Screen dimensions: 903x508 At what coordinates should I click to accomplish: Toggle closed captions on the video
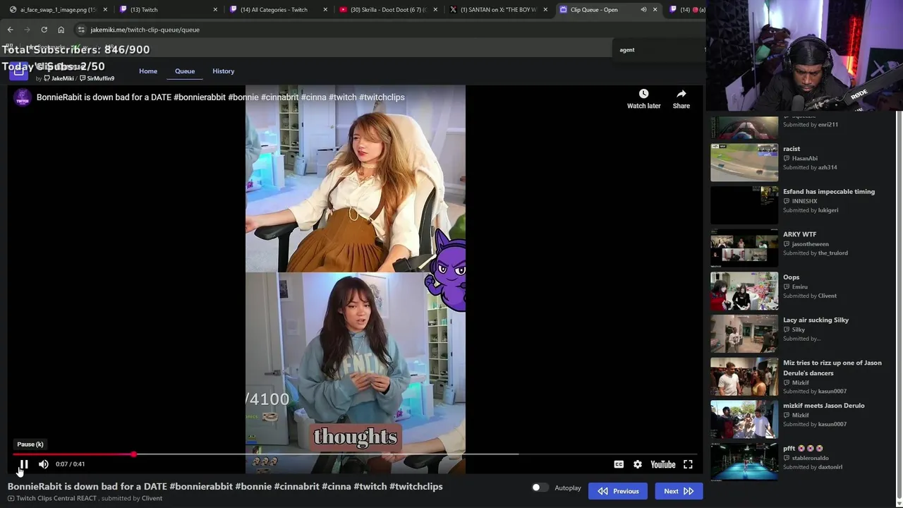coord(619,464)
